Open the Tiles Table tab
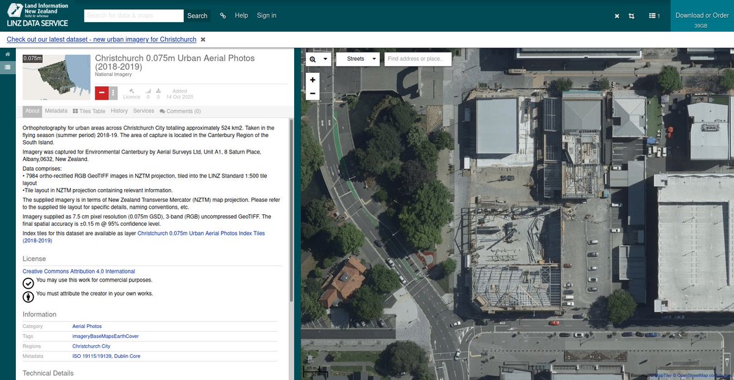 click(x=89, y=111)
